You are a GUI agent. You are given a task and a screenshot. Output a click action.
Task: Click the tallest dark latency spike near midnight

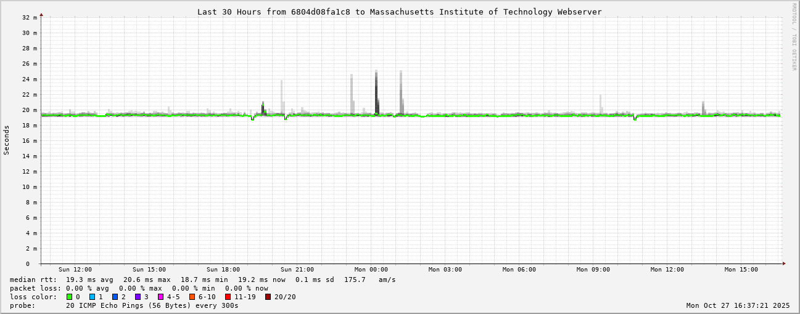[x=376, y=92]
